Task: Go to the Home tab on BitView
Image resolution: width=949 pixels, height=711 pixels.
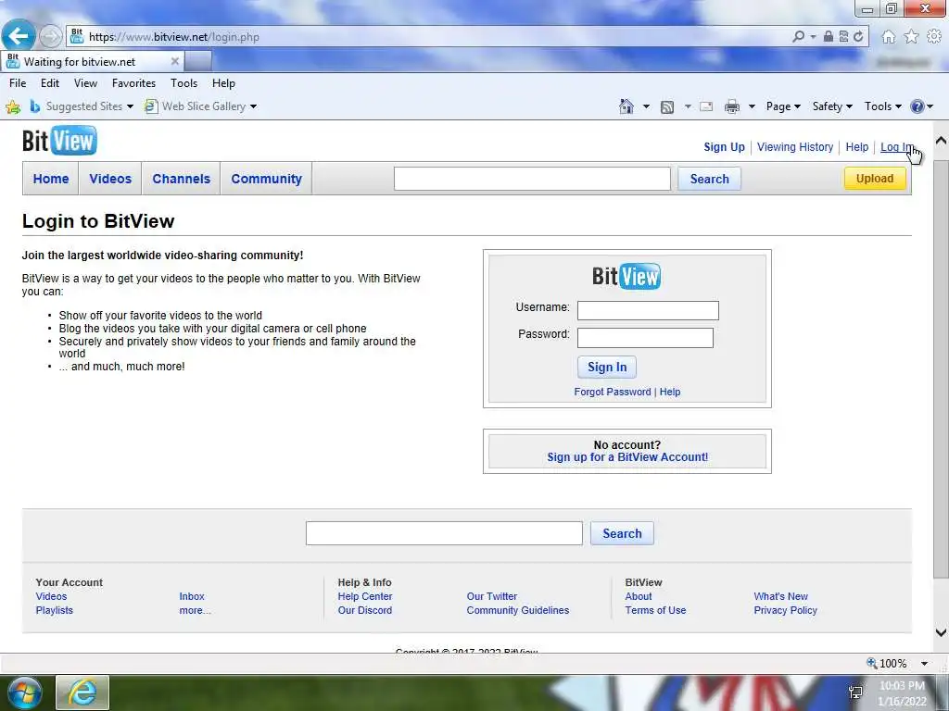Action: pos(51,179)
